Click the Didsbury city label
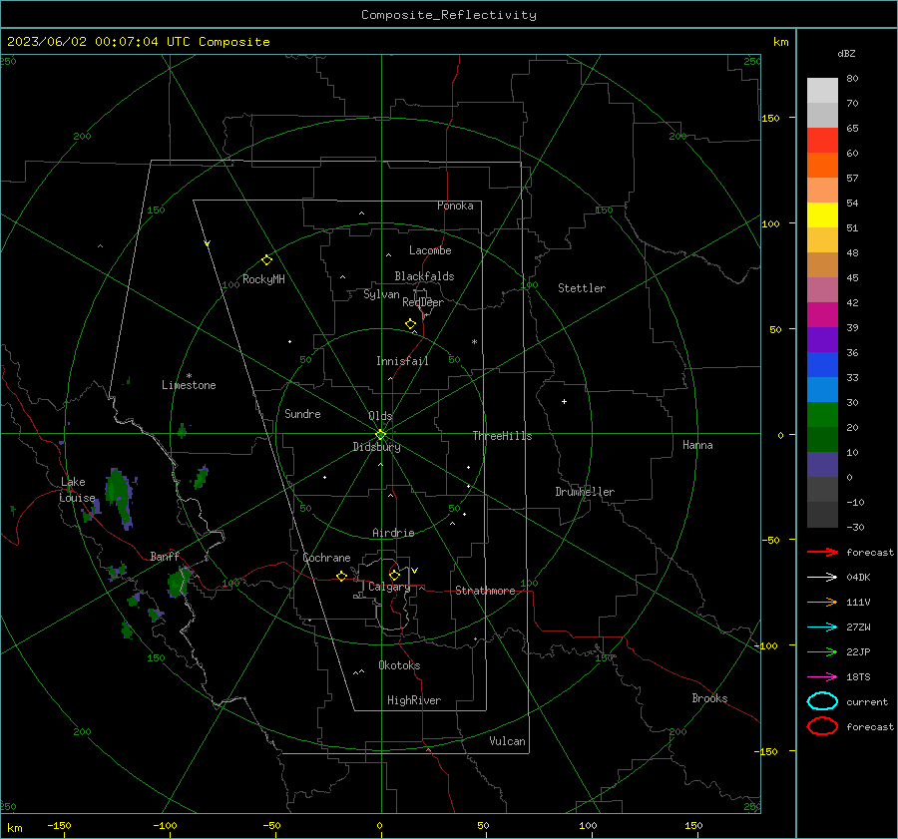The width and height of the screenshot is (898, 839). (376, 447)
